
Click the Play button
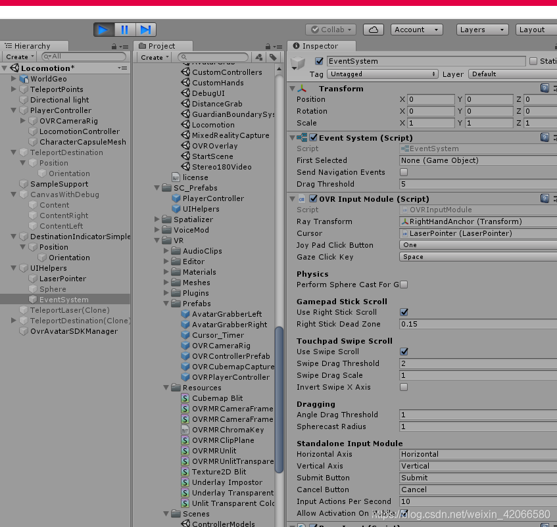click(104, 30)
